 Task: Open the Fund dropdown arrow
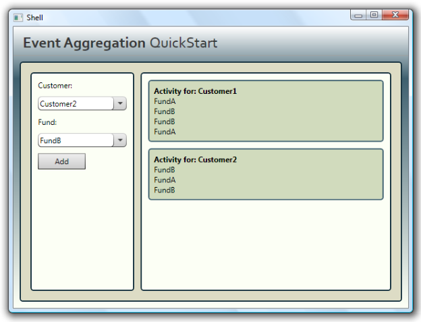tap(120, 140)
